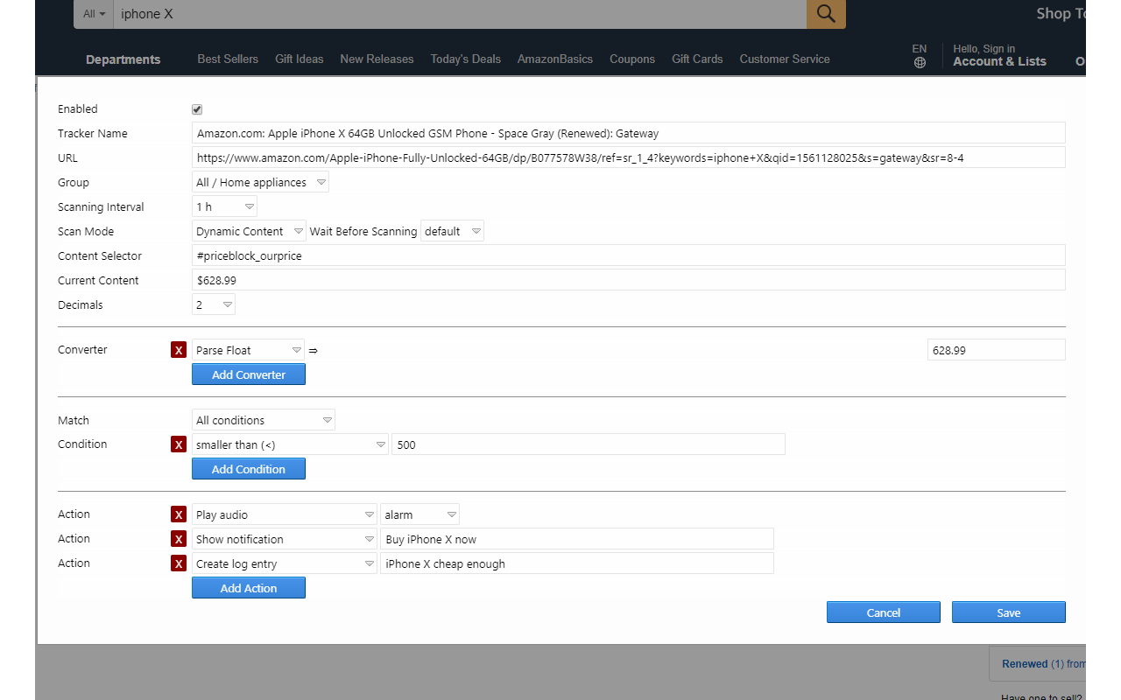The height and width of the screenshot is (700, 1121).
Task: Open Gift Ideas in the Amazon nav
Action: coord(300,59)
